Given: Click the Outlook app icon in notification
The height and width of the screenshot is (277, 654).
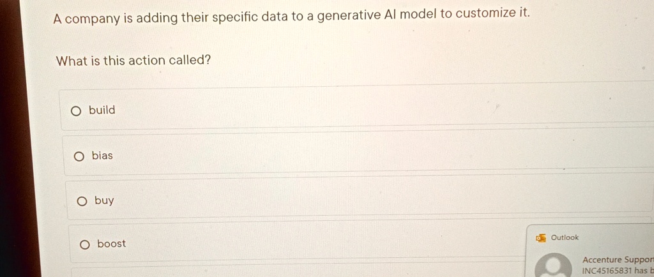Looking at the screenshot, I should coord(541,238).
